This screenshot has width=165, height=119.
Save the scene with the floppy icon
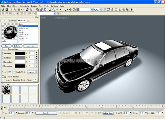coord(7,10)
